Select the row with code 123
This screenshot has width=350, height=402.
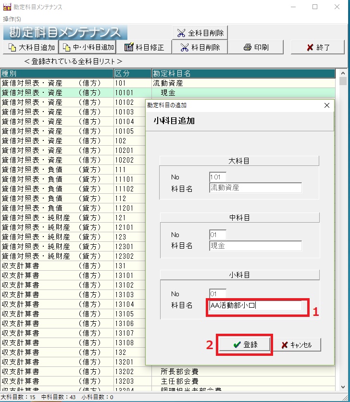(x=73, y=237)
